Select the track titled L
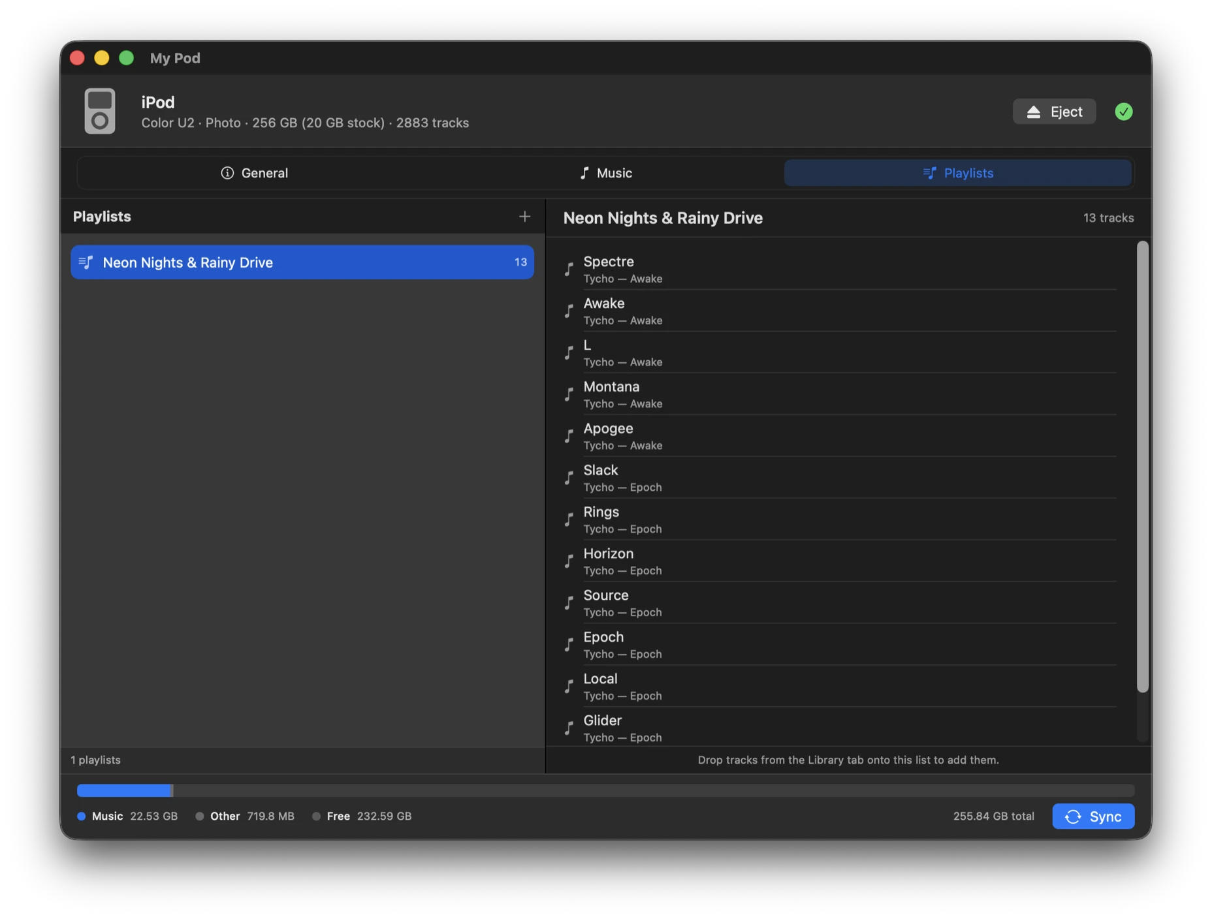 point(586,345)
